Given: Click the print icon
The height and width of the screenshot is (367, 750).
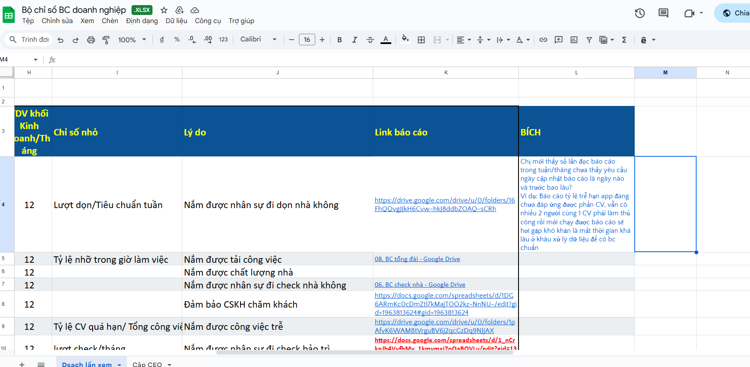Looking at the screenshot, I should [x=91, y=40].
